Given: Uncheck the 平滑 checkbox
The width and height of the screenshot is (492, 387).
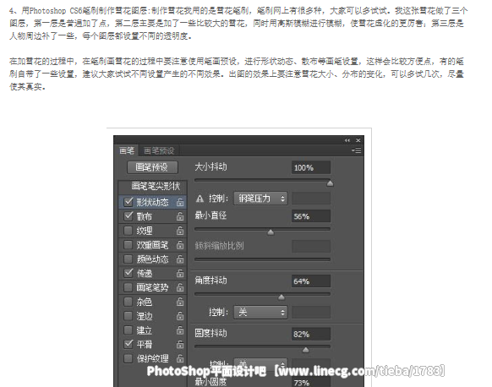Looking at the screenshot, I should click(x=128, y=344).
